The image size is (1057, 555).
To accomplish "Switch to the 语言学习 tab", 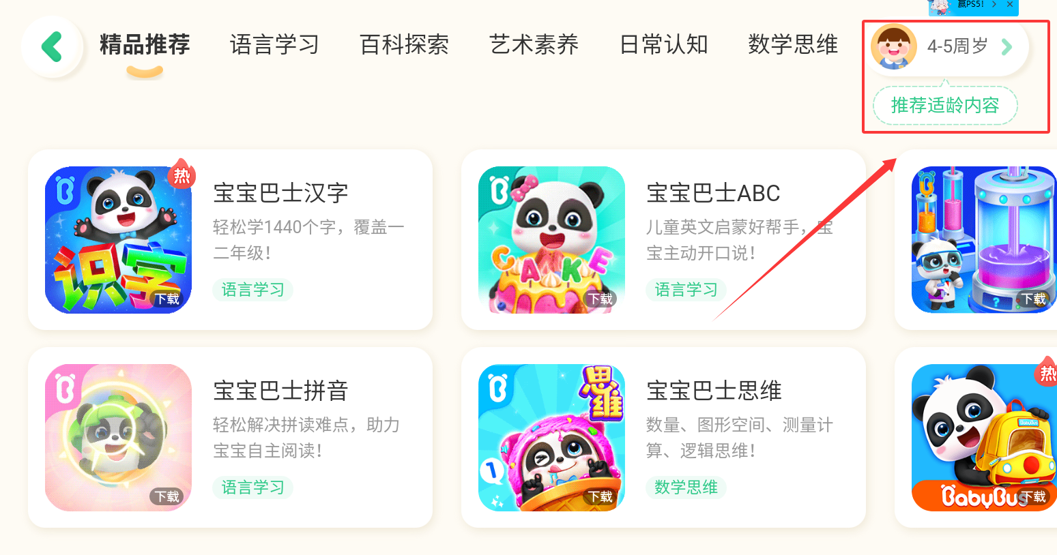I will [274, 45].
